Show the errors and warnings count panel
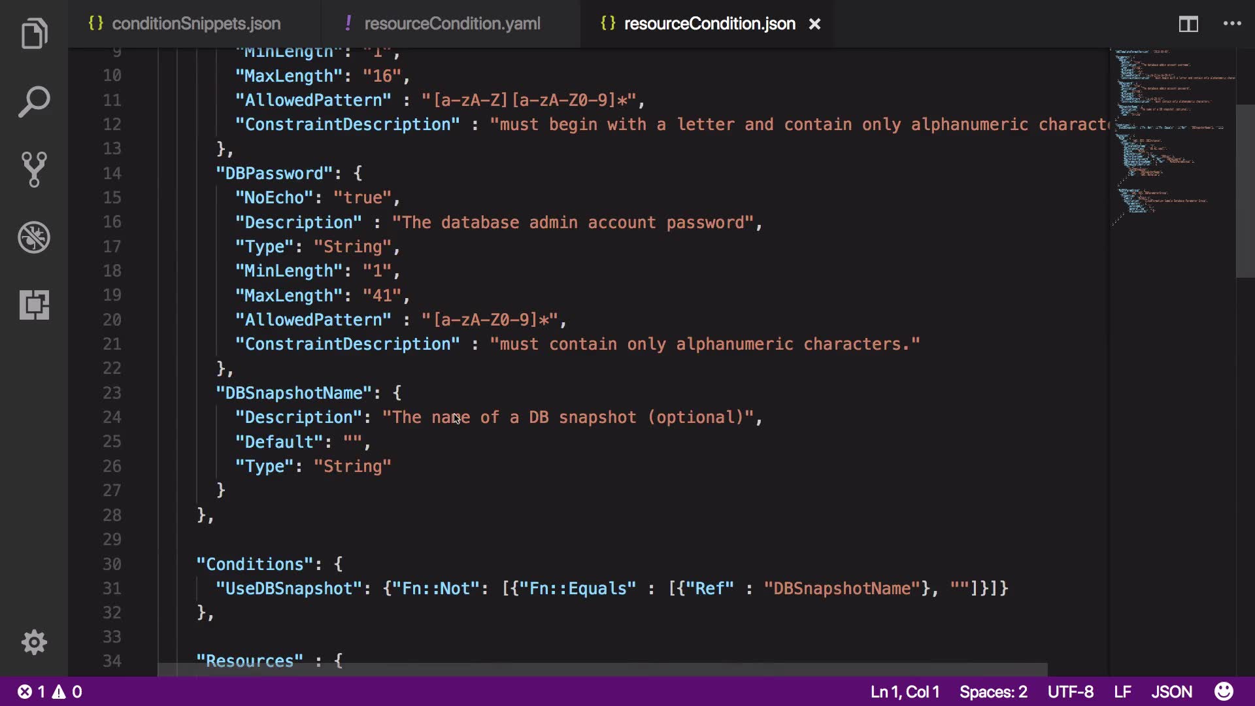1255x706 pixels. [x=50, y=692]
